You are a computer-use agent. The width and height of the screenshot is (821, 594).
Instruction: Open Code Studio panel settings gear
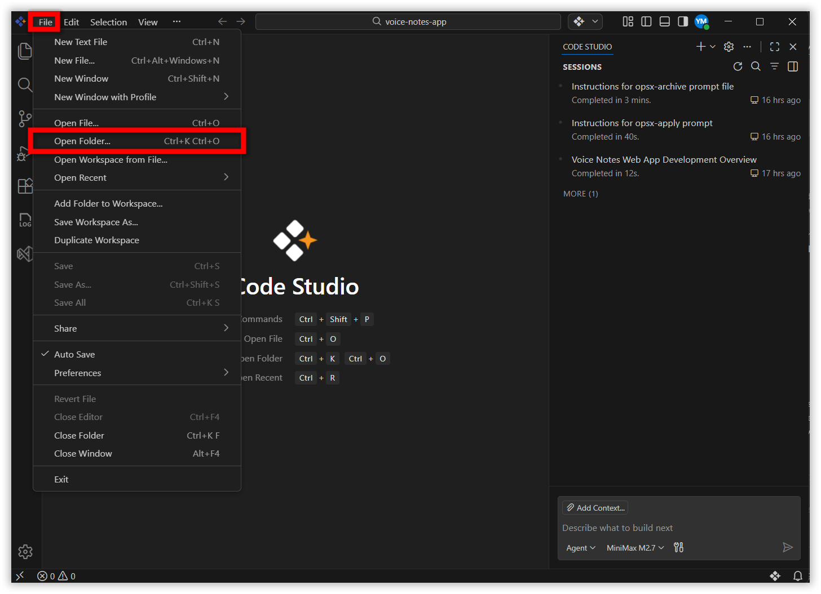tap(729, 47)
